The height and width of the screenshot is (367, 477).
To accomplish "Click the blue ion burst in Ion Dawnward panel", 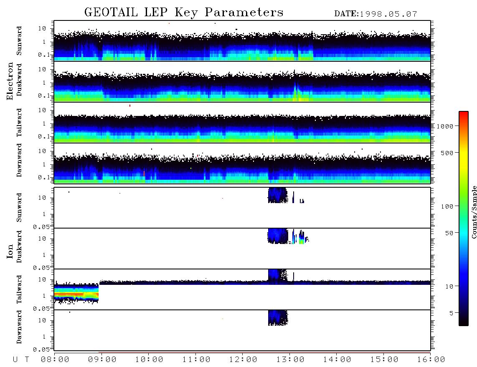I will pos(277,318).
